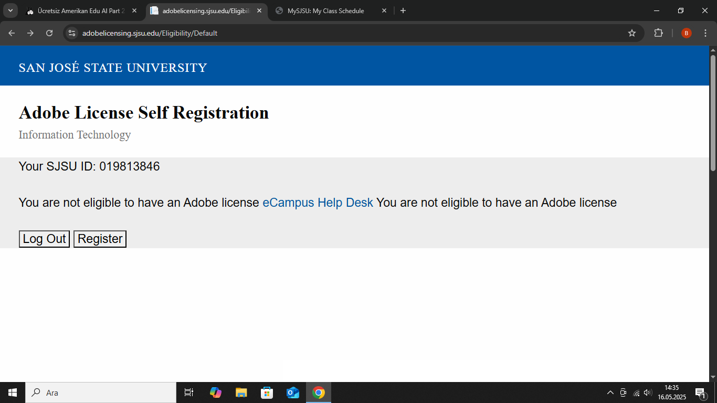
Task: Open the Windows Start menu
Action: pos(13,393)
